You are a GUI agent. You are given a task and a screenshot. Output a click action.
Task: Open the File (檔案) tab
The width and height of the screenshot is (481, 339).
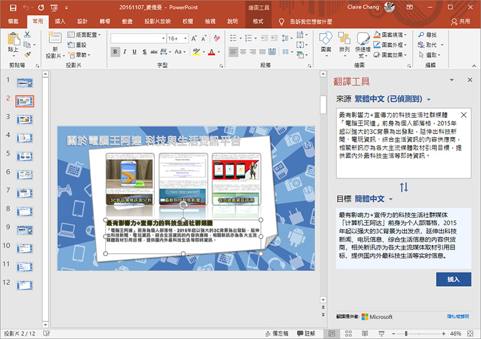point(13,21)
